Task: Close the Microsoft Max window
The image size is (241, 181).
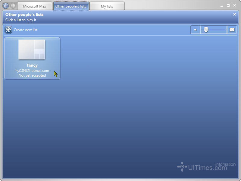Action: 235,5
